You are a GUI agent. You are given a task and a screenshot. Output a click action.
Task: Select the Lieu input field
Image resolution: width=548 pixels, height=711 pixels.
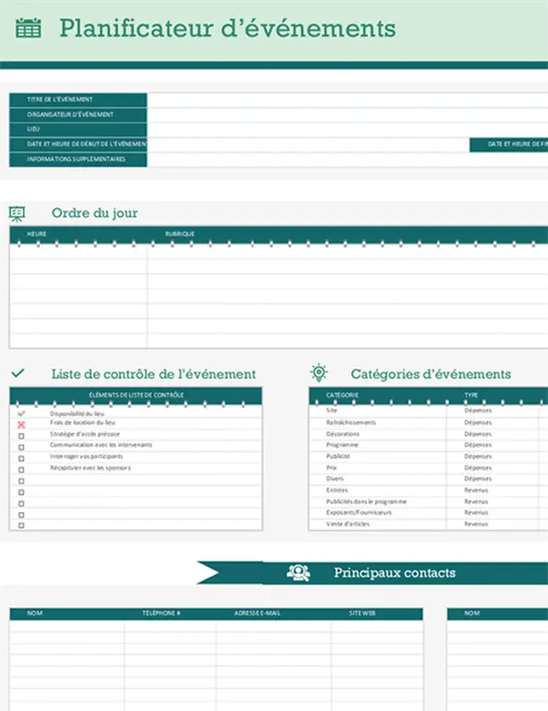pyautogui.click(x=347, y=129)
